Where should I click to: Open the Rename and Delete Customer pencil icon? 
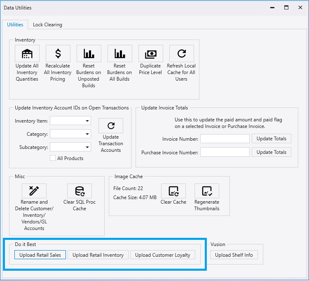[x=34, y=191]
